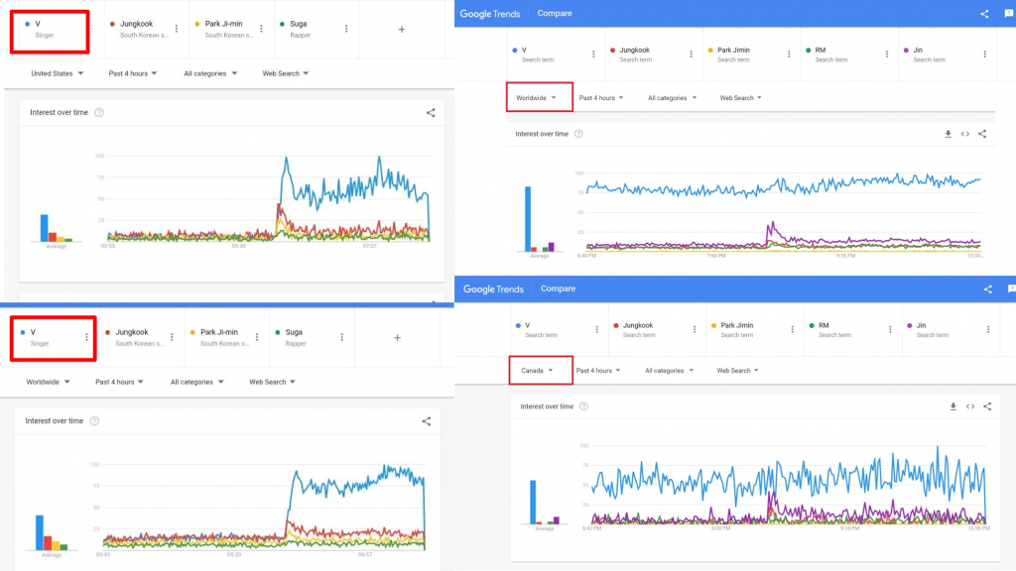Viewport: 1016px width, 571px height.
Task: Click Compare tab in header above Canada panel
Action: 558,288
